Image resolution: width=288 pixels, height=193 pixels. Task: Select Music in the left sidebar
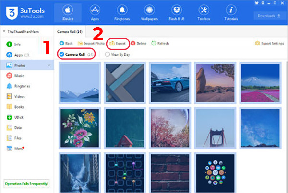(x=19, y=75)
